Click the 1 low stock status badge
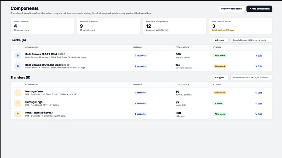The width and height of the screenshot is (282, 158). 220,93
